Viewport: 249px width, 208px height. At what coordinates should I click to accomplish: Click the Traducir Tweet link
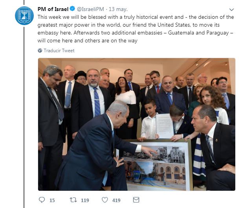(59, 51)
